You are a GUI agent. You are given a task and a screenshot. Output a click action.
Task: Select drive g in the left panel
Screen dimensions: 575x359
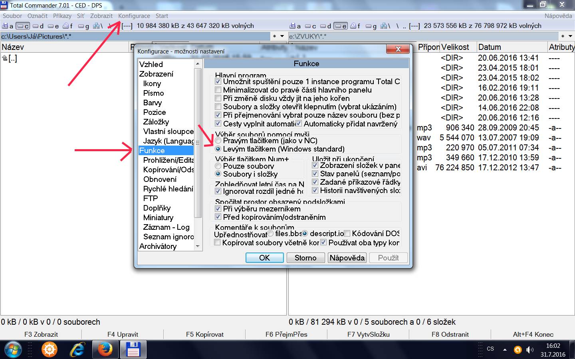click(84, 26)
